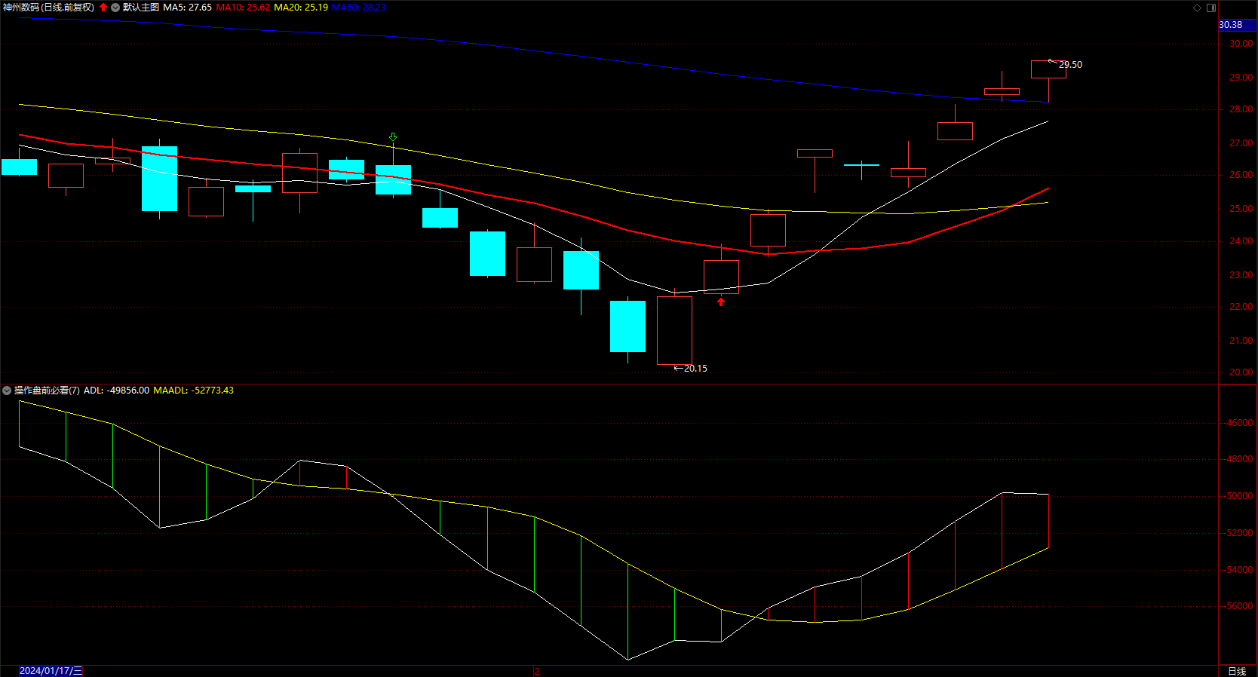The image size is (1258, 677).
Task: Click the red up-arrow buy signal marker
Action: point(721,302)
